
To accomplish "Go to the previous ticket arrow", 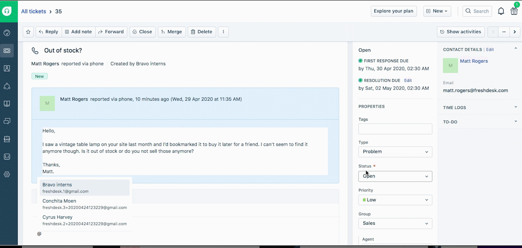I will point(493,32).
